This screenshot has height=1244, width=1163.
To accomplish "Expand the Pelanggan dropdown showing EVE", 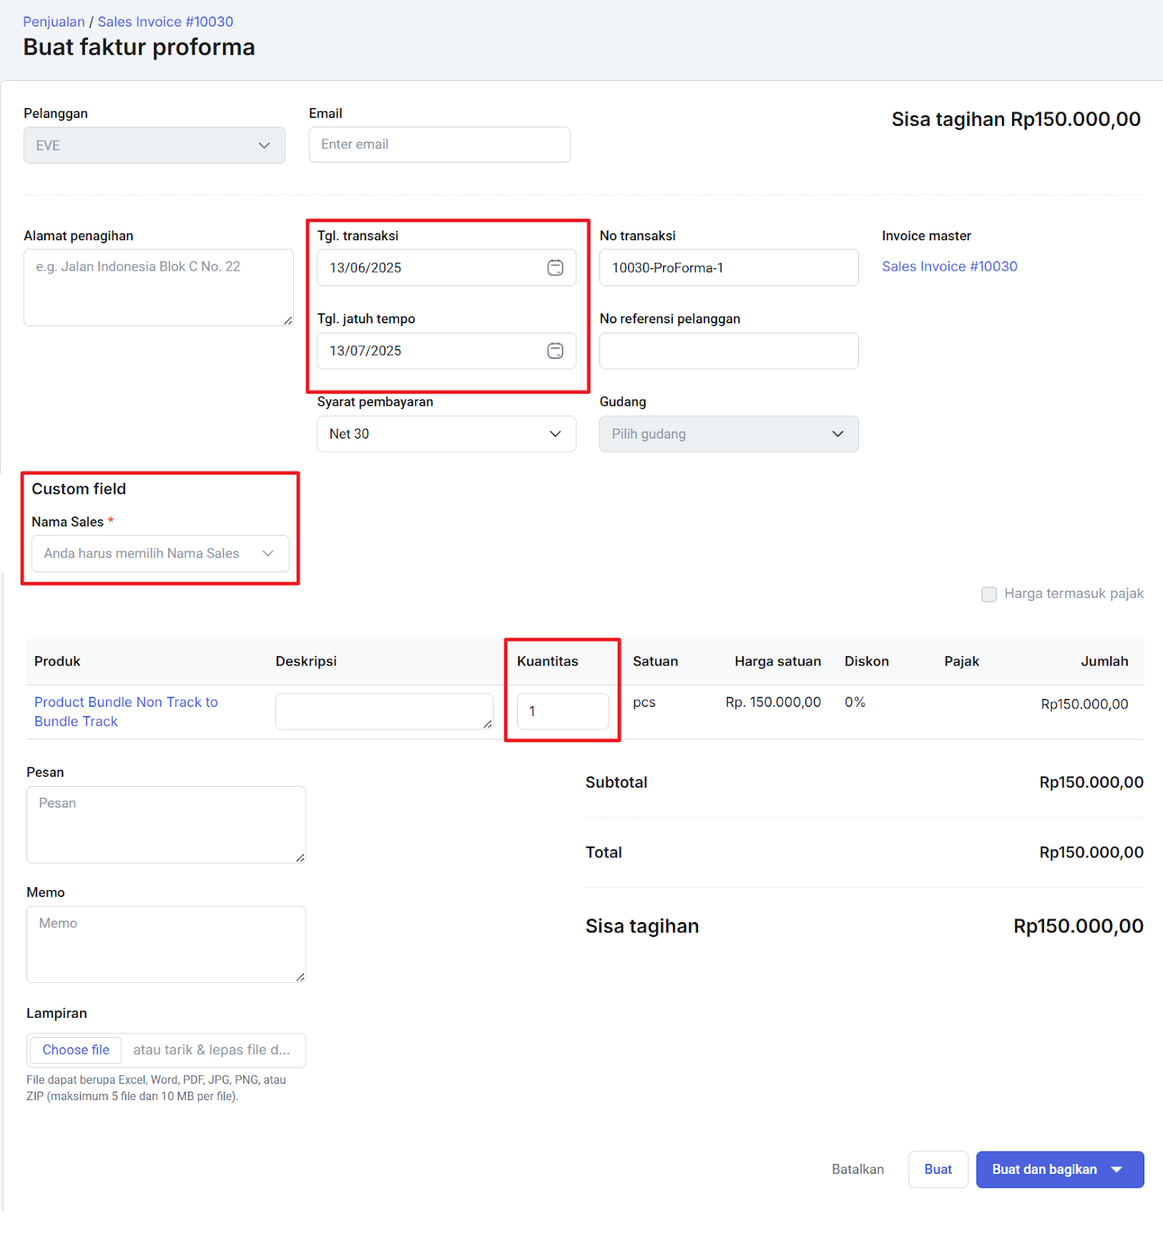I will tap(154, 145).
